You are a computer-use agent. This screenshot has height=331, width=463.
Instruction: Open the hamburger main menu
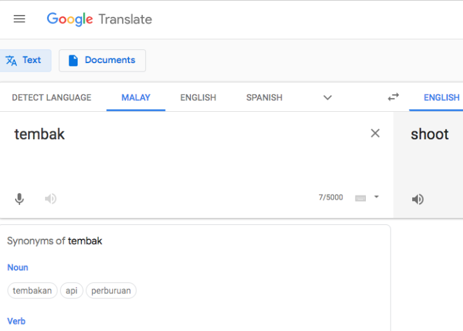pos(20,19)
